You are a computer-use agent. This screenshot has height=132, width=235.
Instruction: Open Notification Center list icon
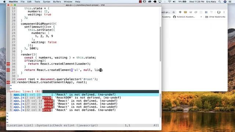pos(230,1)
